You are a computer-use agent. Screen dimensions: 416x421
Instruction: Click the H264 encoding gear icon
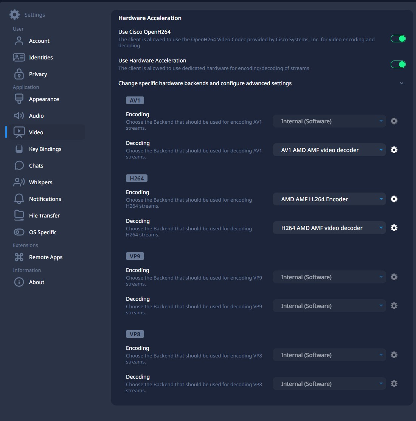click(x=394, y=199)
